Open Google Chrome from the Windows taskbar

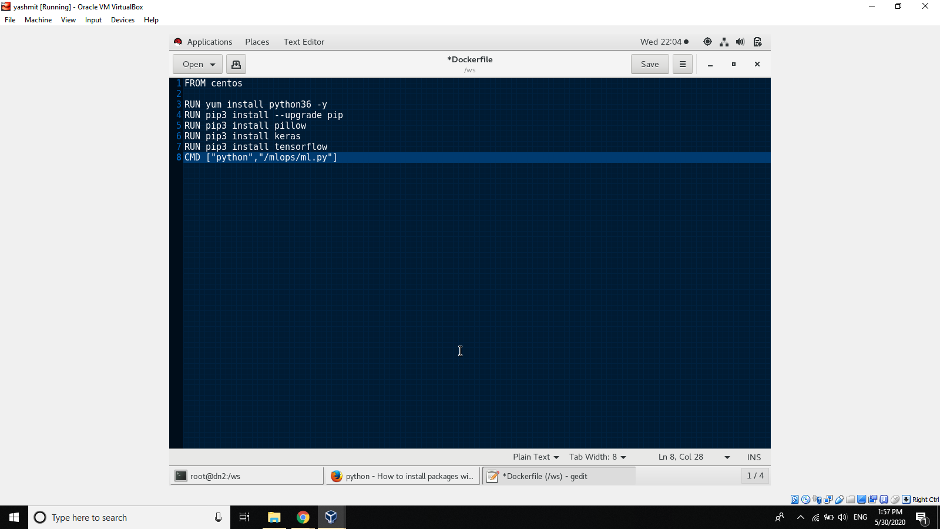point(303,517)
